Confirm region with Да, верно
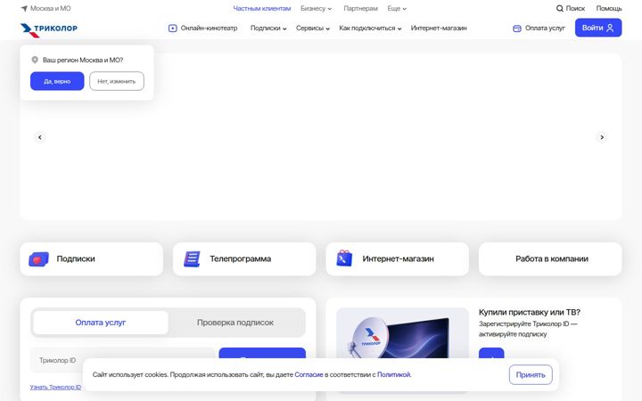This screenshot has height=401, width=642. [57, 81]
